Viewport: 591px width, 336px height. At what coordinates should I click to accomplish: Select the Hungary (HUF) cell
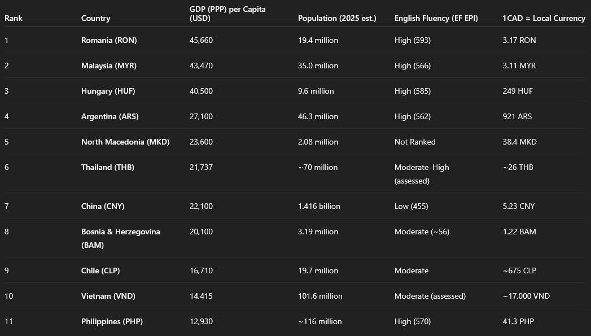click(108, 91)
